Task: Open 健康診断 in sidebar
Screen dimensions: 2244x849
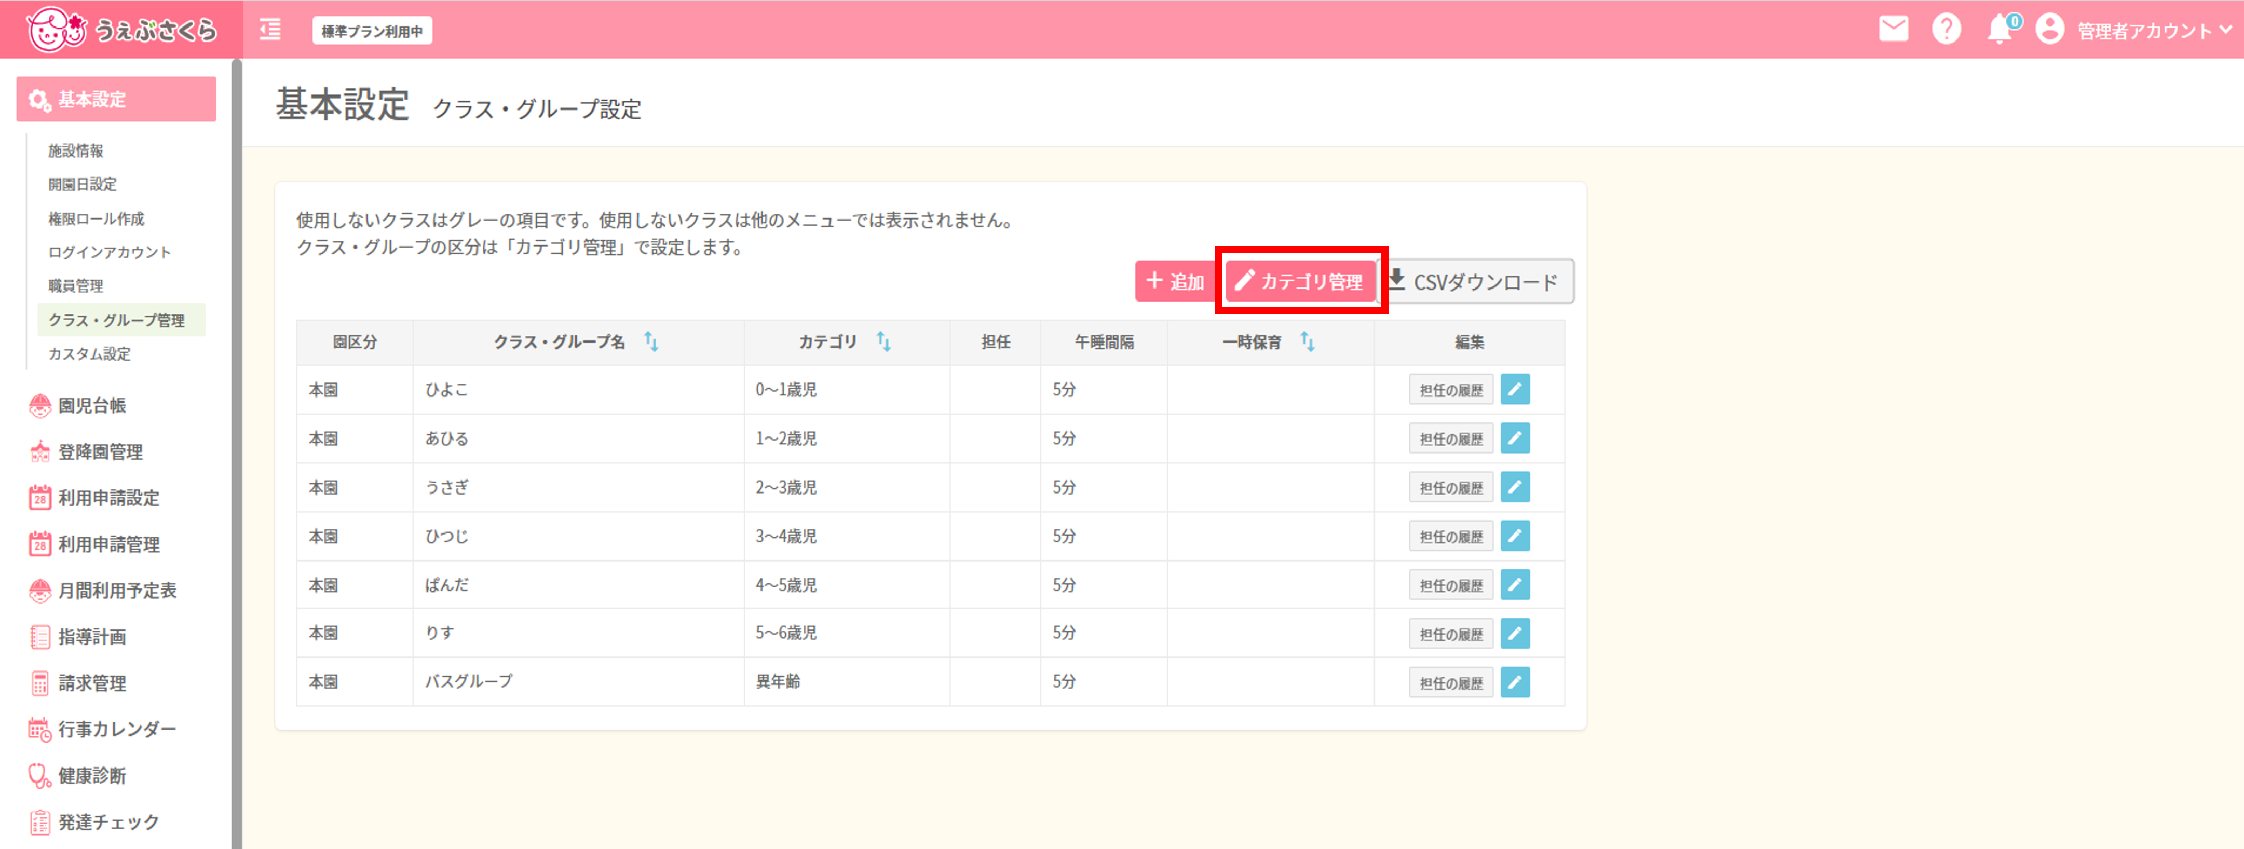Action: point(91,775)
